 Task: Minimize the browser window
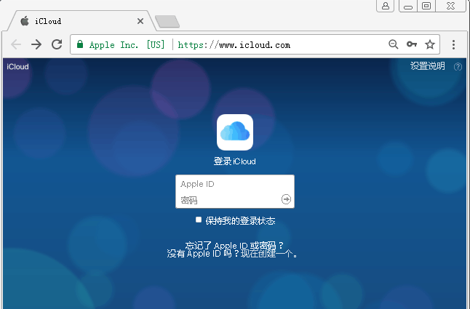pos(408,6)
